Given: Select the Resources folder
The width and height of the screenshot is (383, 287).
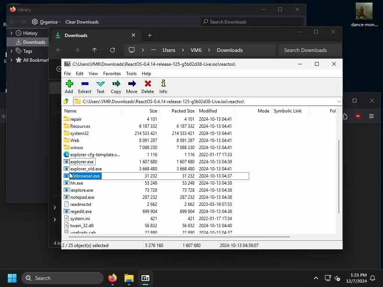Looking at the screenshot, I should (x=80, y=126).
